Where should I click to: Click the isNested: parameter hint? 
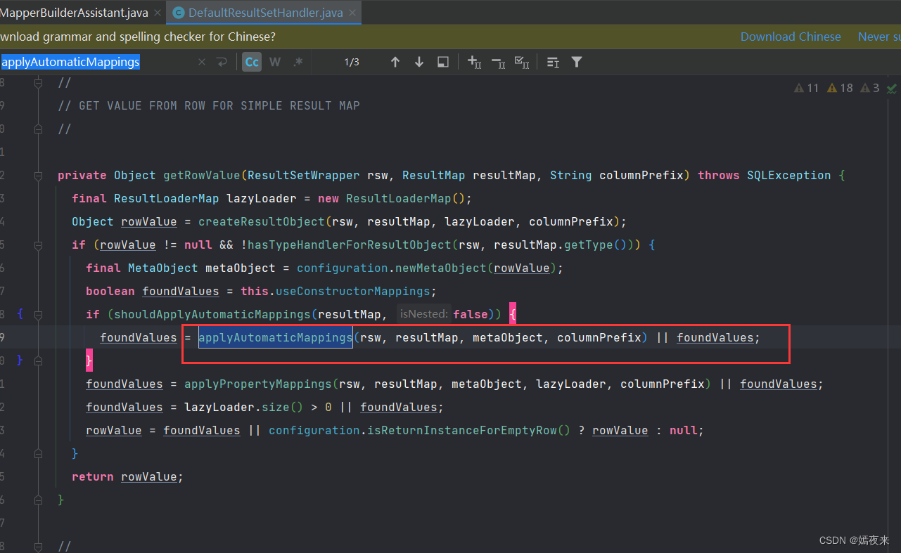(424, 314)
